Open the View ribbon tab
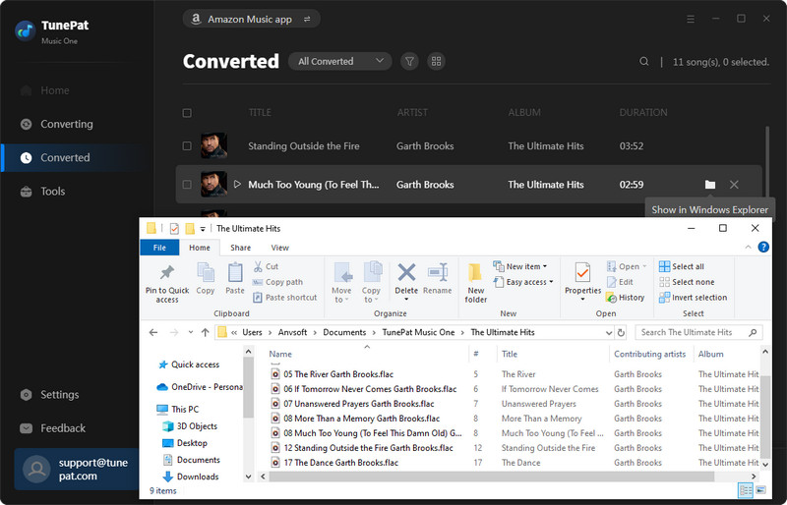 pos(279,248)
